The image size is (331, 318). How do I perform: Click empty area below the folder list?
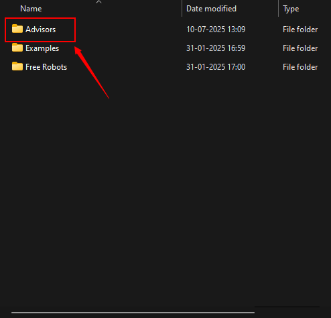coord(165,179)
